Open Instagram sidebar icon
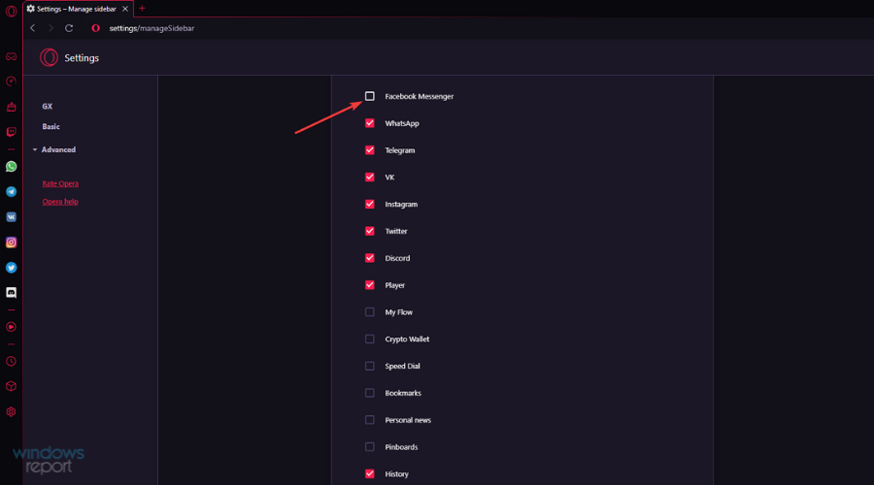 [x=11, y=242]
